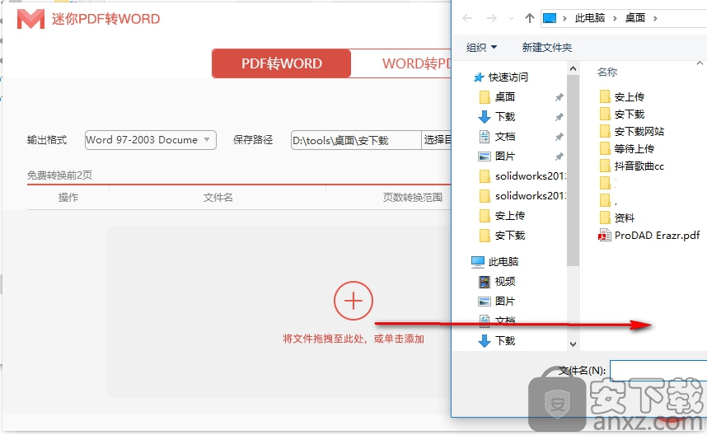Expand the 组织 dropdown menu
Screen dimensions: 707x435
[x=481, y=47]
